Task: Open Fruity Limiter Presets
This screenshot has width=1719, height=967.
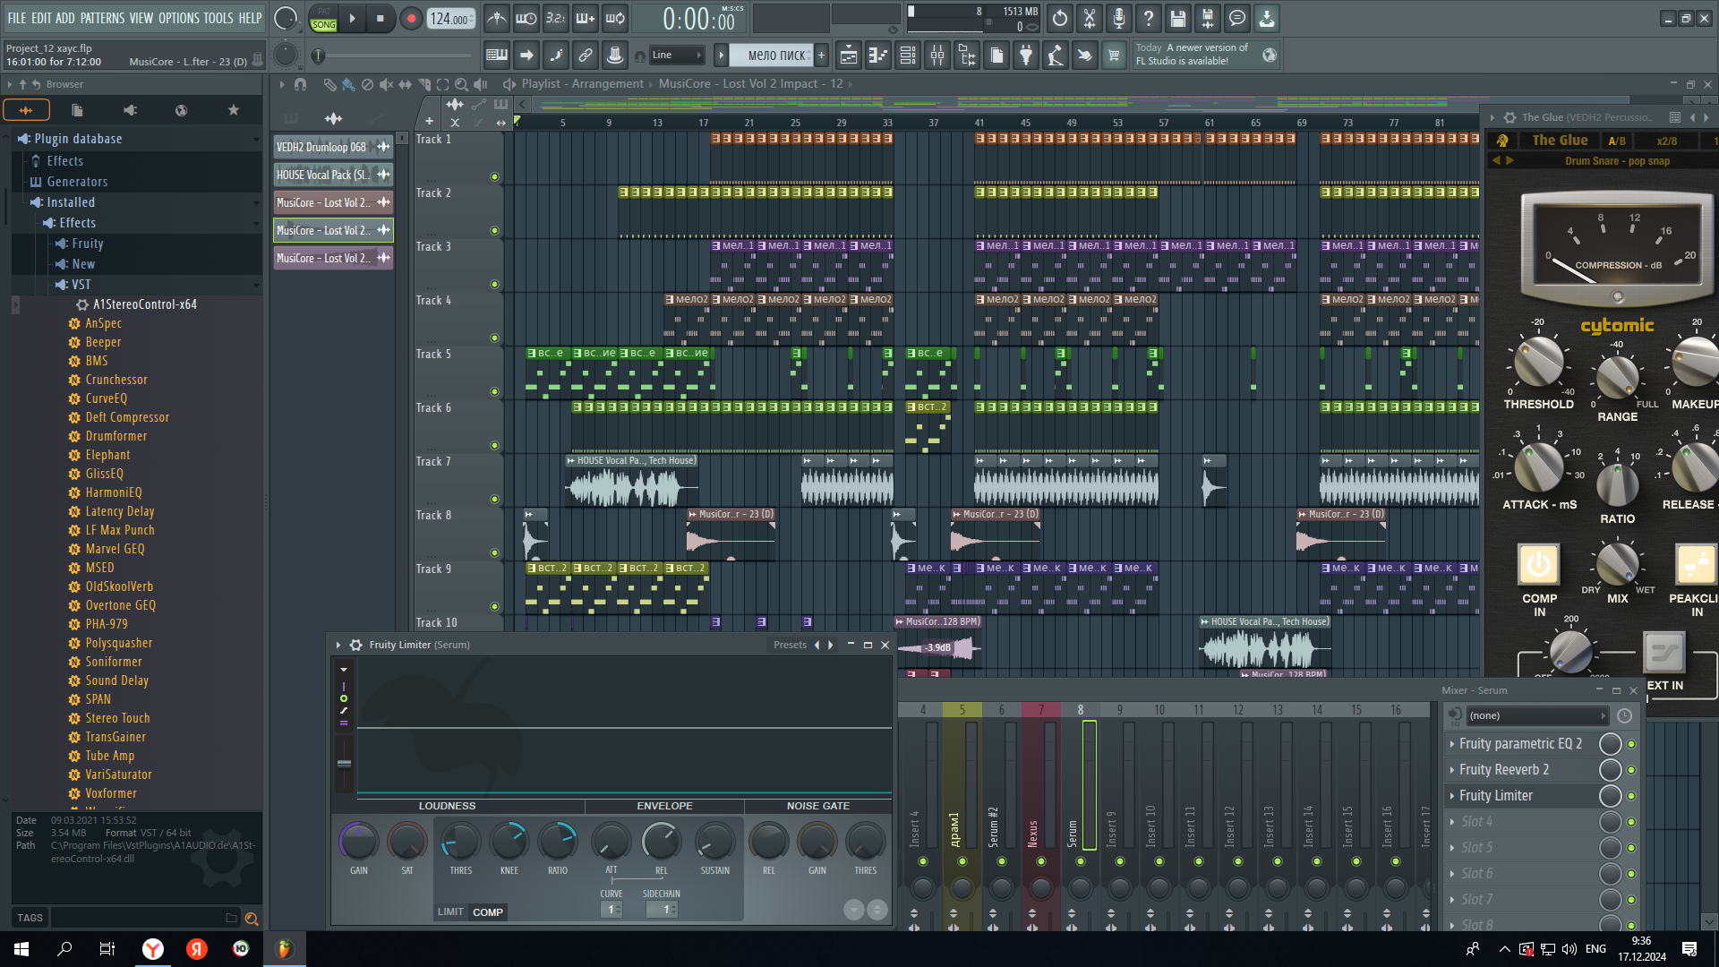Action: (x=790, y=645)
